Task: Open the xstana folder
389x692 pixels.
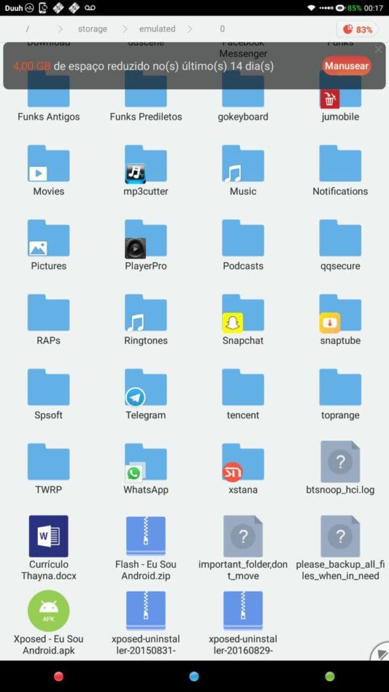Action: point(243,470)
